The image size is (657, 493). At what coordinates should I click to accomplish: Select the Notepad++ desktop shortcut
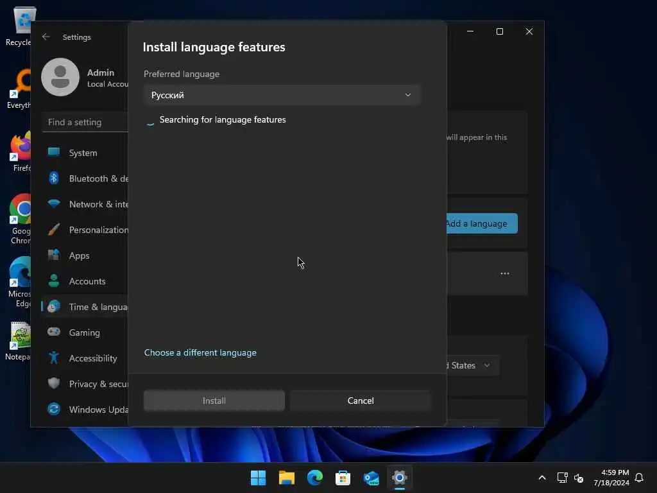(x=19, y=342)
